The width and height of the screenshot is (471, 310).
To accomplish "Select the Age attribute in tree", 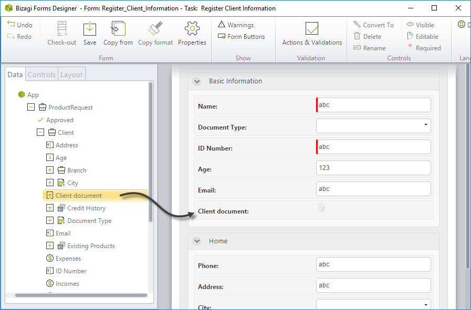I will tap(57, 157).
